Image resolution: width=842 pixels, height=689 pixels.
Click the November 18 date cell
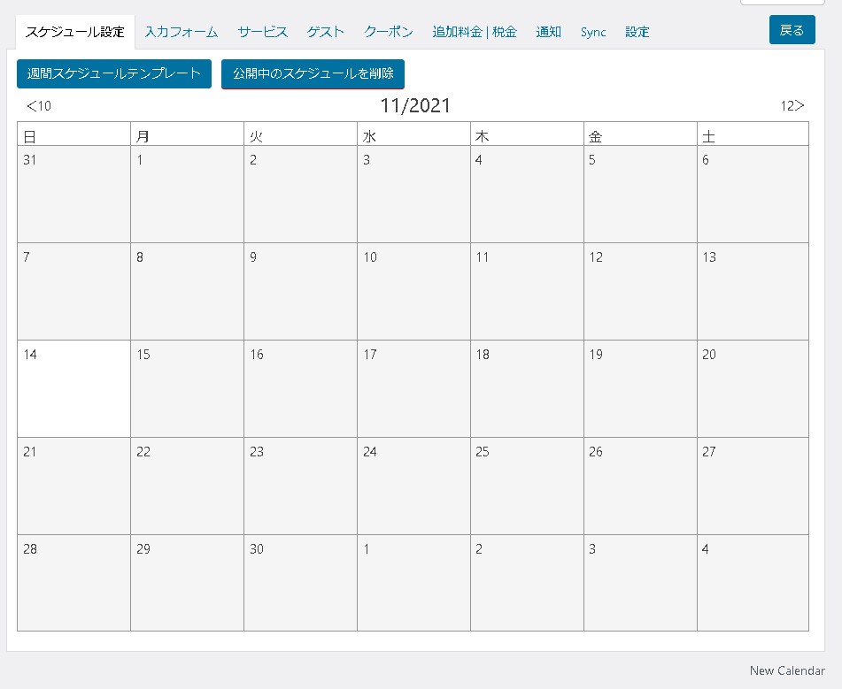(527, 388)
